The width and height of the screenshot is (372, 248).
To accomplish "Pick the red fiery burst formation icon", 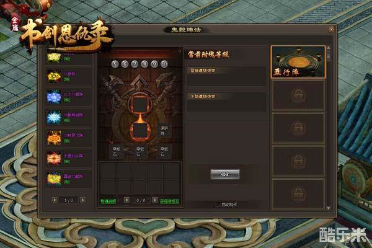I will click(x=53, y=158).
